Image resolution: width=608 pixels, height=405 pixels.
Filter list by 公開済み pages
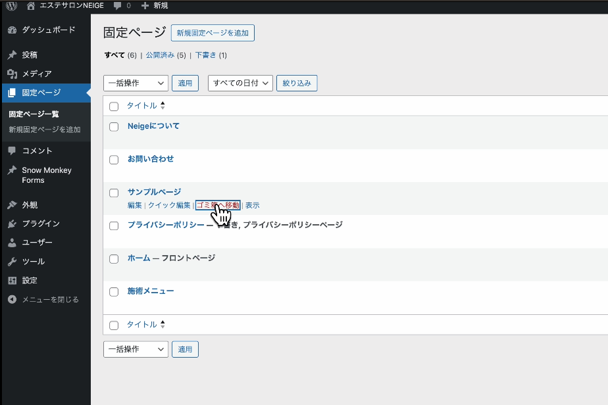click(x=160, y=55)
